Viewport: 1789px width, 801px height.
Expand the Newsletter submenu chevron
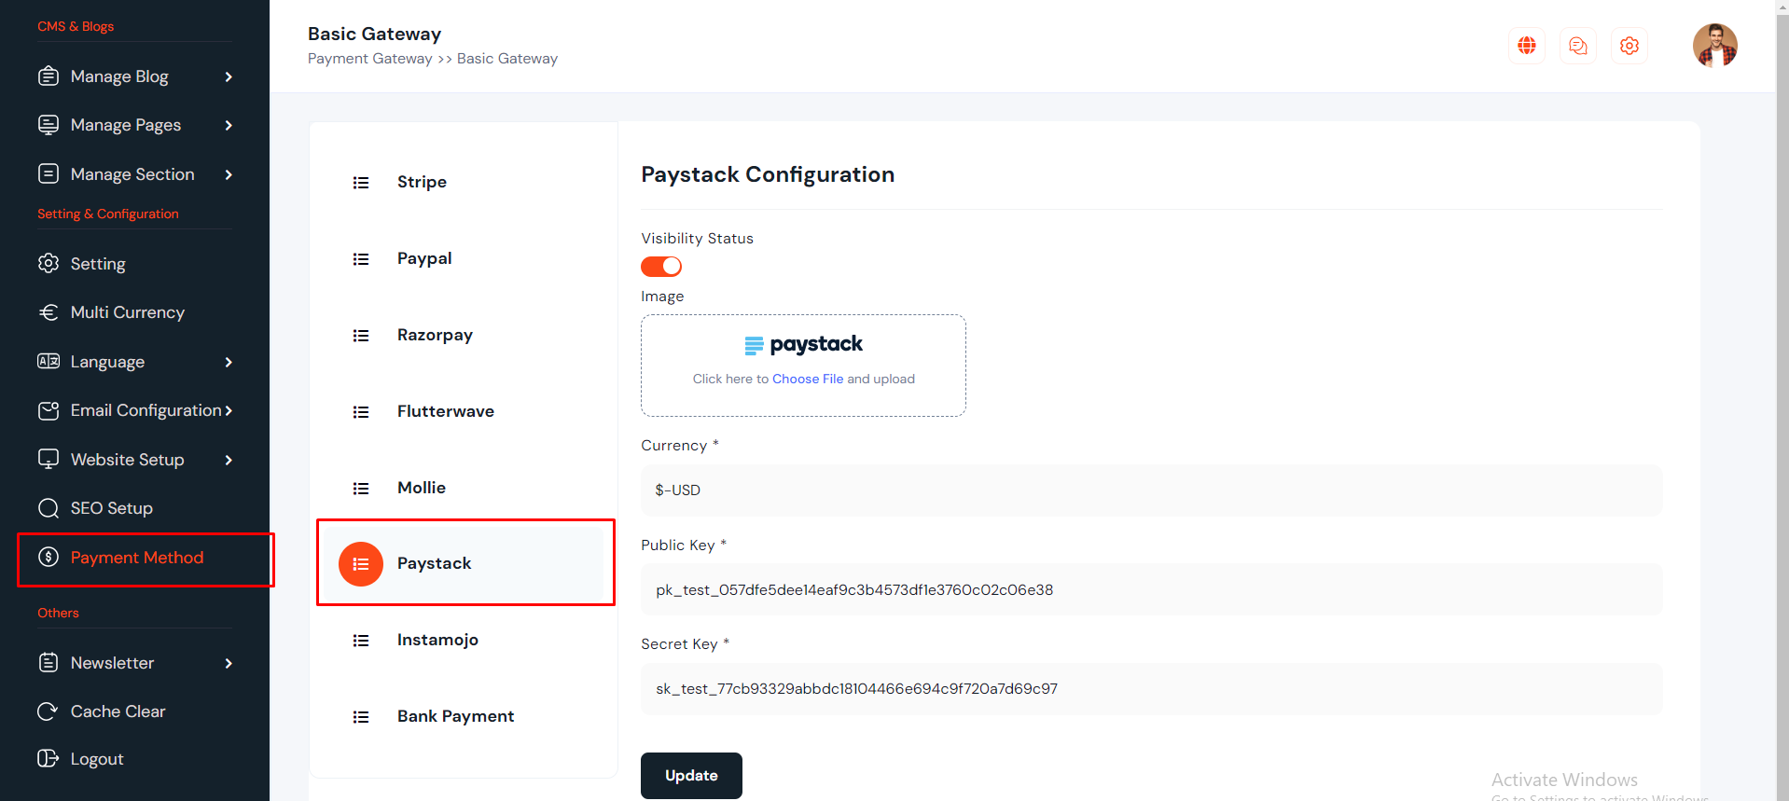229,663
